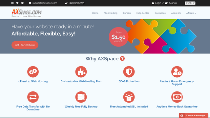210x118 pixels.
Task: Click the Affordable, Flexible, Easy! headline
Action: click(x=43, y=33)
